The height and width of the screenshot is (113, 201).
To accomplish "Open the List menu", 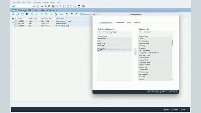I will (x=14, y=2).
